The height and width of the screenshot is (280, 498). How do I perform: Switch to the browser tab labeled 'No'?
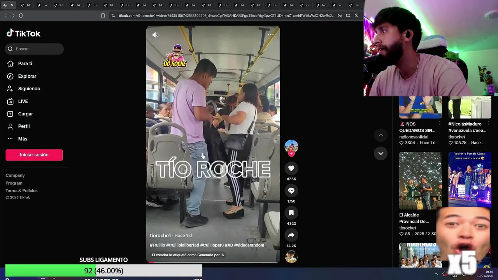[x=321, y=5]
